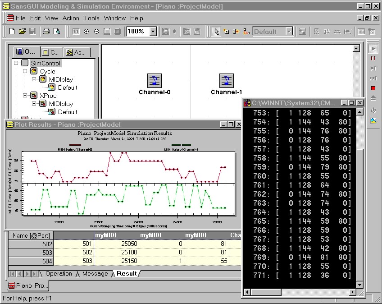Click the Name [@Port] column header
This screenshot has height=304, width=382.
(31, 235)
